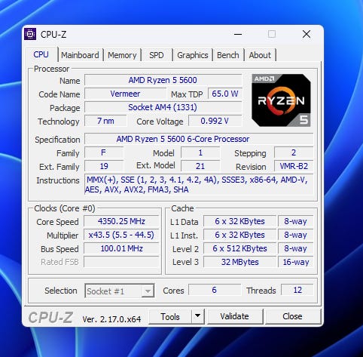Minimize the CPU-Z window
The image size is (363, 357).
[238, 34]
